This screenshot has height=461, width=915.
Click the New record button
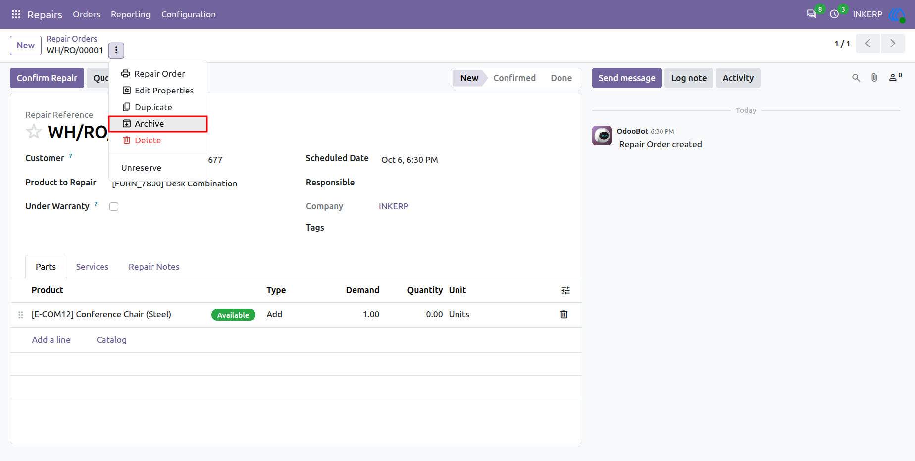(26, 46)
